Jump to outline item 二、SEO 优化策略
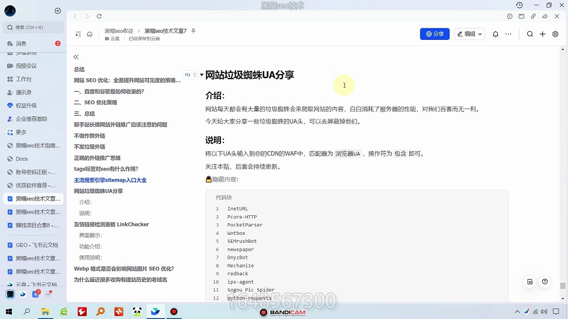The height and width of the screenshot is (319, 568). pyautogui.click(x=95, y=102)
